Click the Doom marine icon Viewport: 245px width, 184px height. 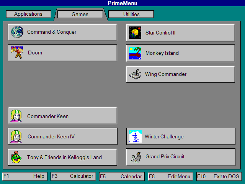[17, 53]
